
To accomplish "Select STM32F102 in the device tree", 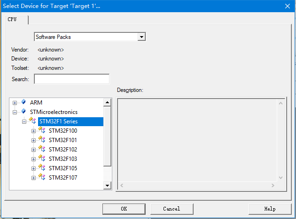I will pos(63,150).
